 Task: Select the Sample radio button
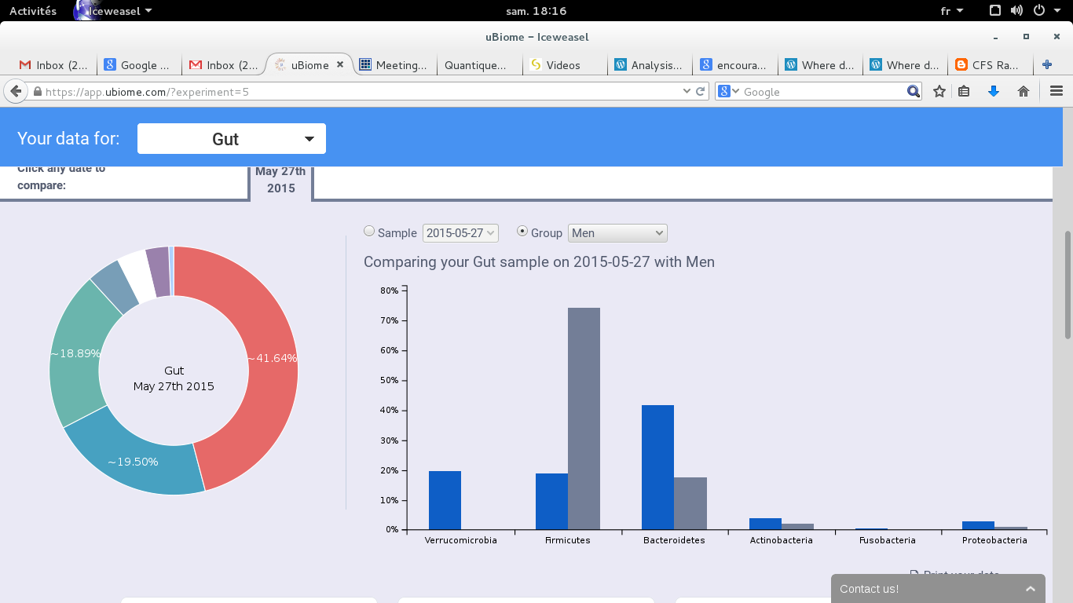click(369, 231)
